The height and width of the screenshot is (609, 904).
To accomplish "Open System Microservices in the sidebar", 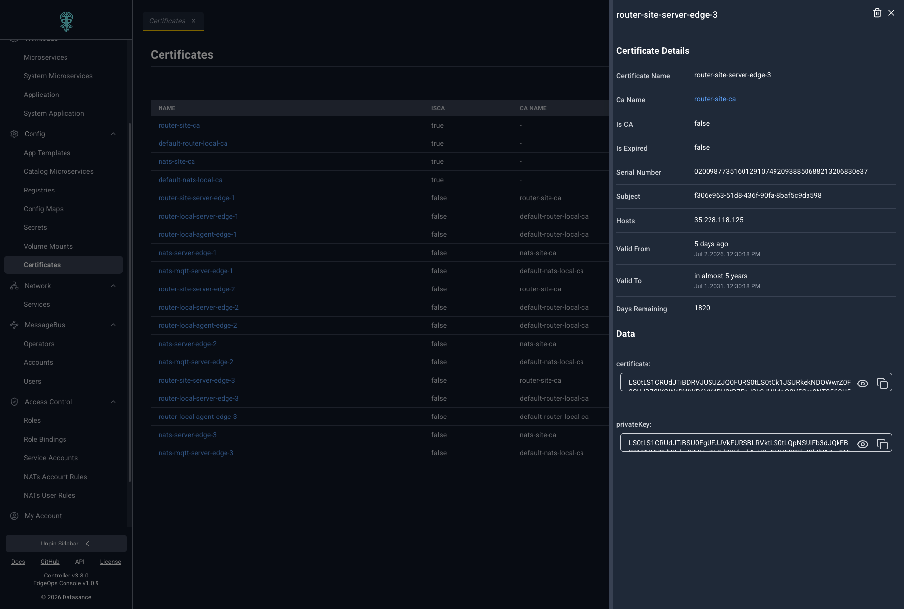I will [58, 76].
